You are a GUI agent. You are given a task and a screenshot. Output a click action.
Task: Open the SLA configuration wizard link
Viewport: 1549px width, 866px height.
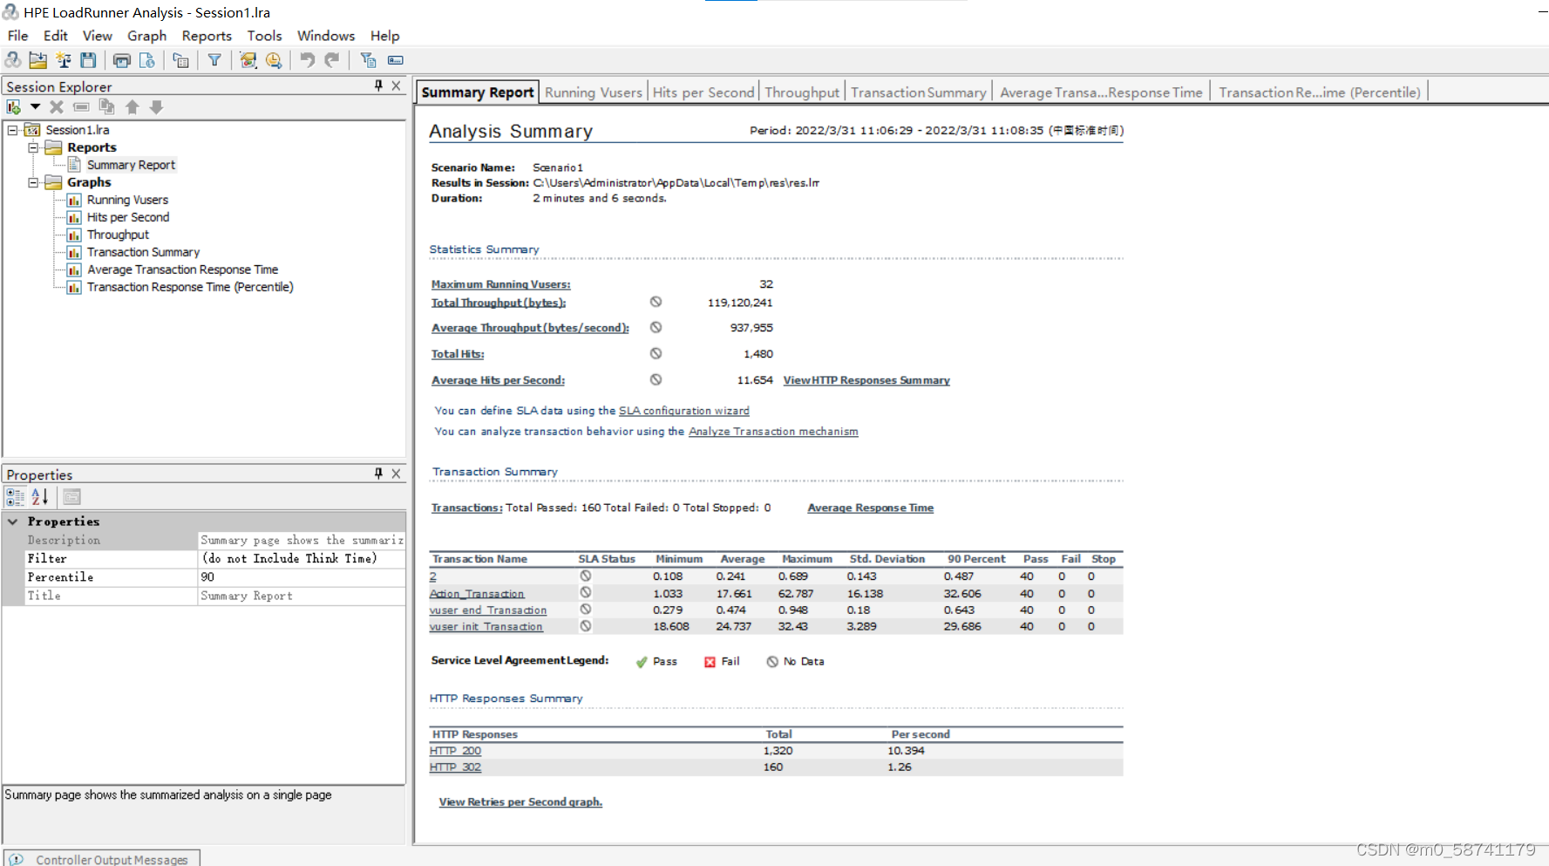[684, 411]
